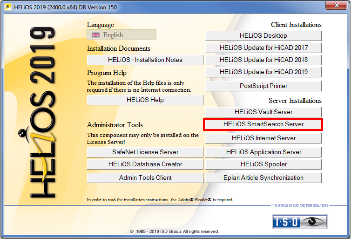Click the Server Installations heading
The height and width of the screenshot is (239, 351).
295,101
